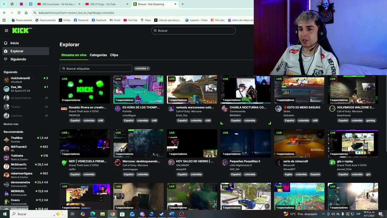Open VOLVIMOOS WALZONE stream thumbnail
387x218 pixels.
353,90
